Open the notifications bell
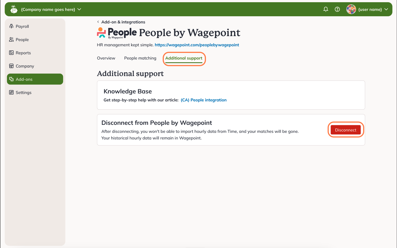 click(x=326, y=9)
